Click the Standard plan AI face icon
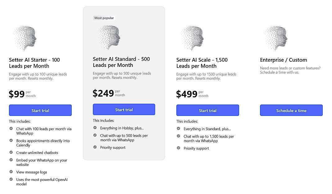The height and width of the screenshot is (194, 332). click(x=109, y=37)
